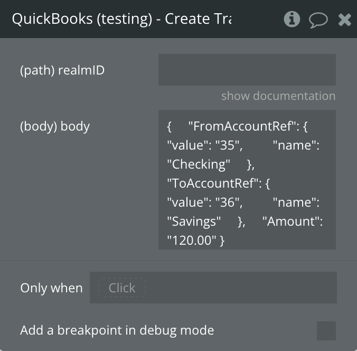
Task: Click the "120.00" amount value in body
Action: [x=192, y=241]
